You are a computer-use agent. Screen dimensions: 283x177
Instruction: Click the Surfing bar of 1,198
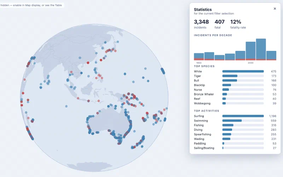coord(243,116)
